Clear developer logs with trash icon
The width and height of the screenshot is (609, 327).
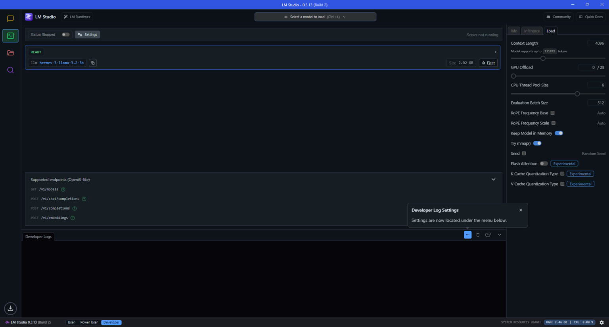point(478,235)
